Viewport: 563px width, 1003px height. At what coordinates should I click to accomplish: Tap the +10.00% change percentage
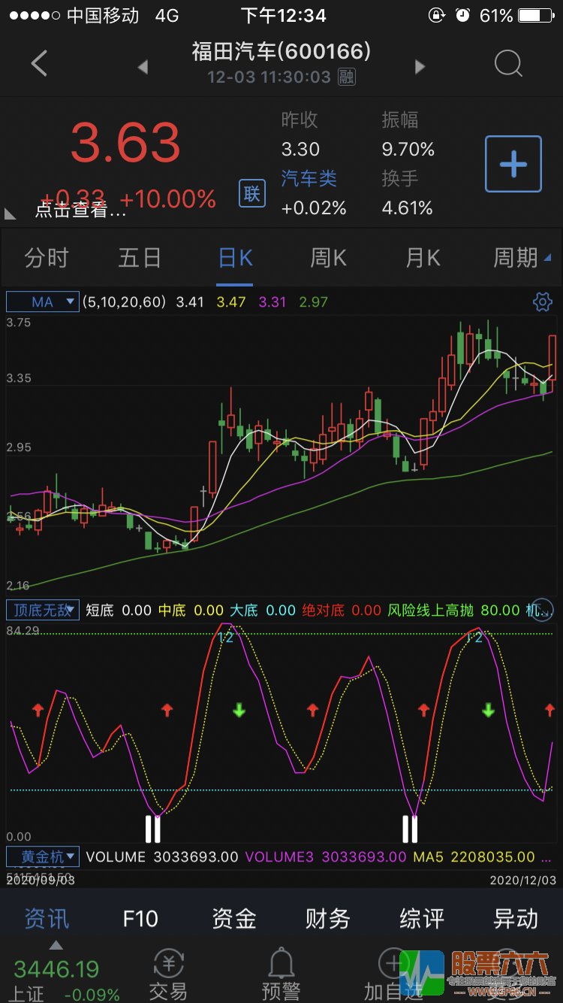coord(168,198)
